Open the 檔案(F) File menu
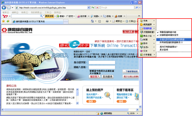 tap(6, 12)
